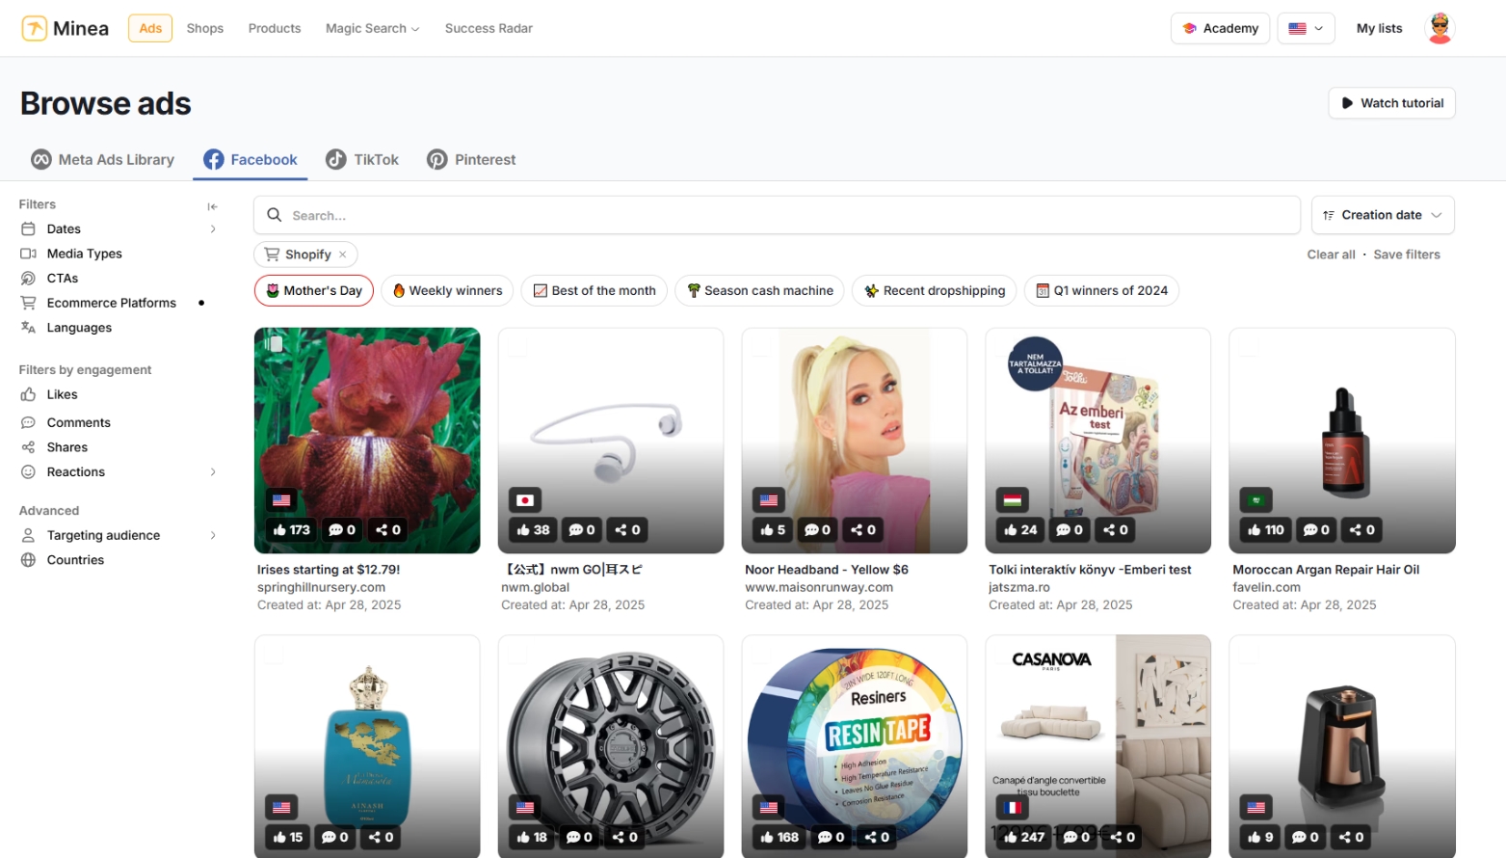Open the Likes engagement filter
The image size is (1506, 858).
[62, 394]
